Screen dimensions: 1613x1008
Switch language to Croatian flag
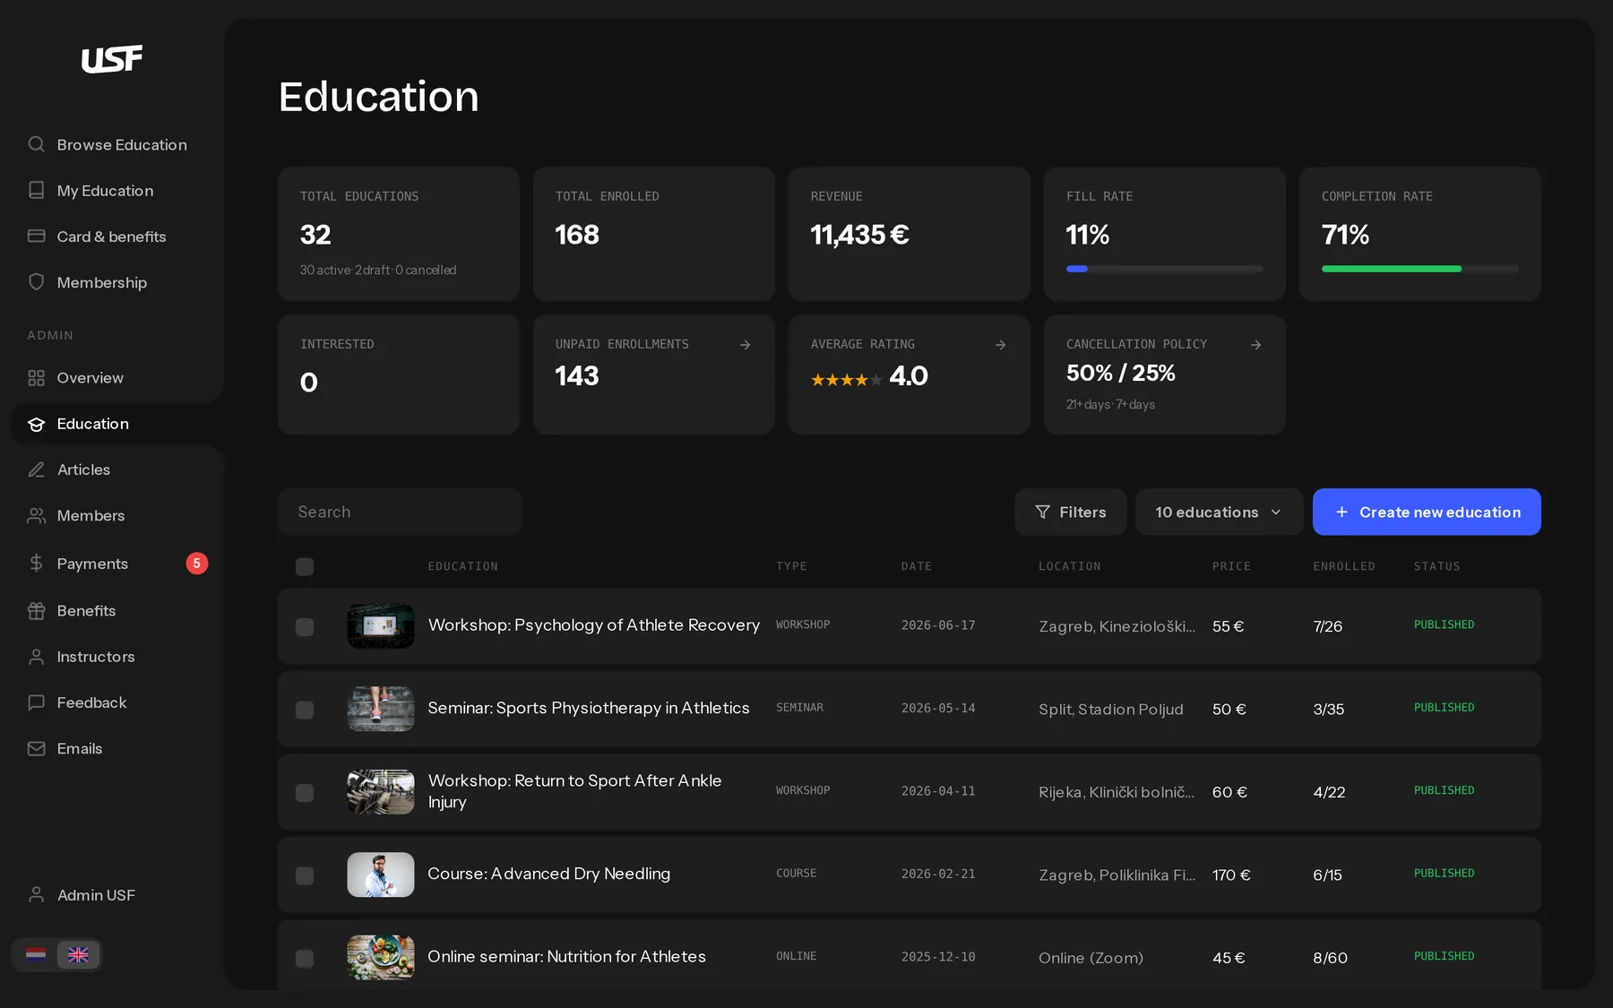coord(36,954)
